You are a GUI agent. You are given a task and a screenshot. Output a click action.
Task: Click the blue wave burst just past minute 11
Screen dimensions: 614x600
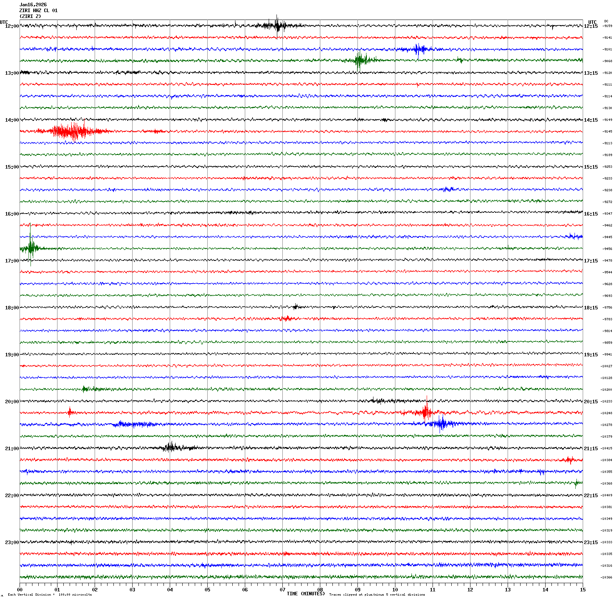(x=442, y=424)
